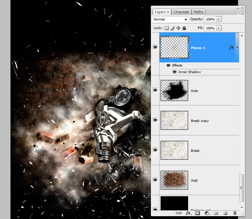Viewport: 252px width, 219px height.
Task: Hide the Break copy layer
Action: (155, 120)
